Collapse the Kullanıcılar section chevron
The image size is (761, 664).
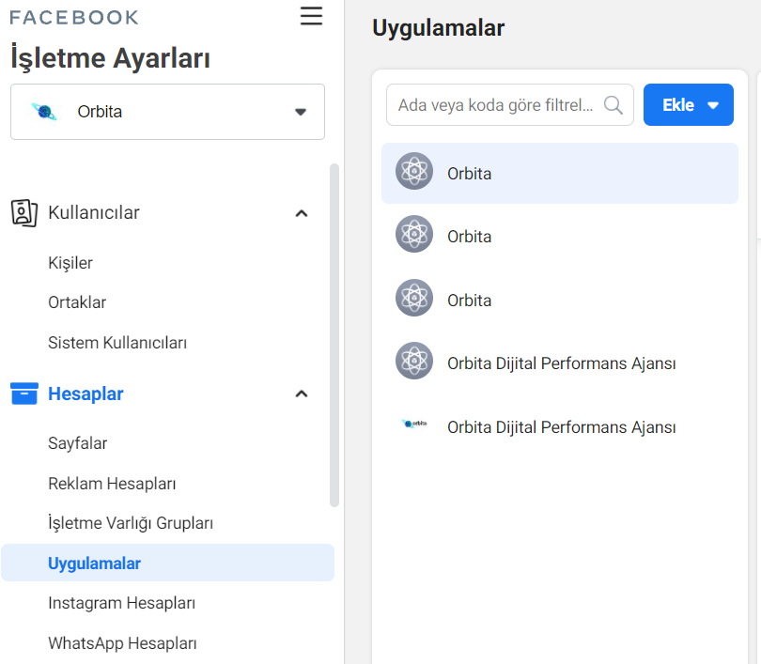302,213
